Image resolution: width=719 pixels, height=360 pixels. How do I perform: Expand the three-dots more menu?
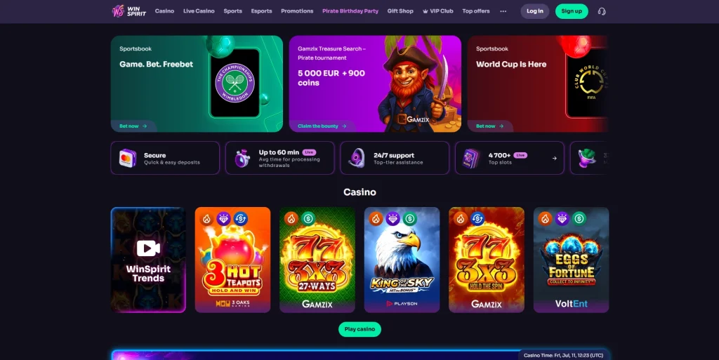coord(503,11)
